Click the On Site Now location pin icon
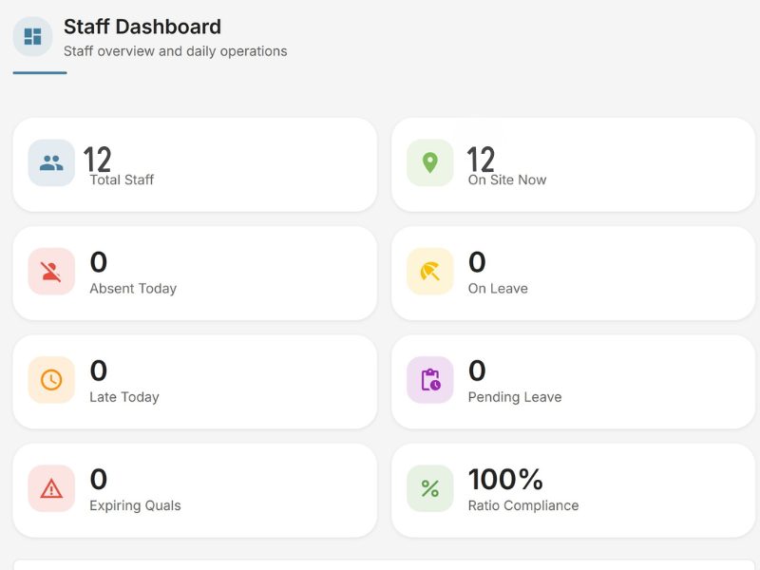The width and height of the screenshot is (760, 570). (x=429, y=163)
